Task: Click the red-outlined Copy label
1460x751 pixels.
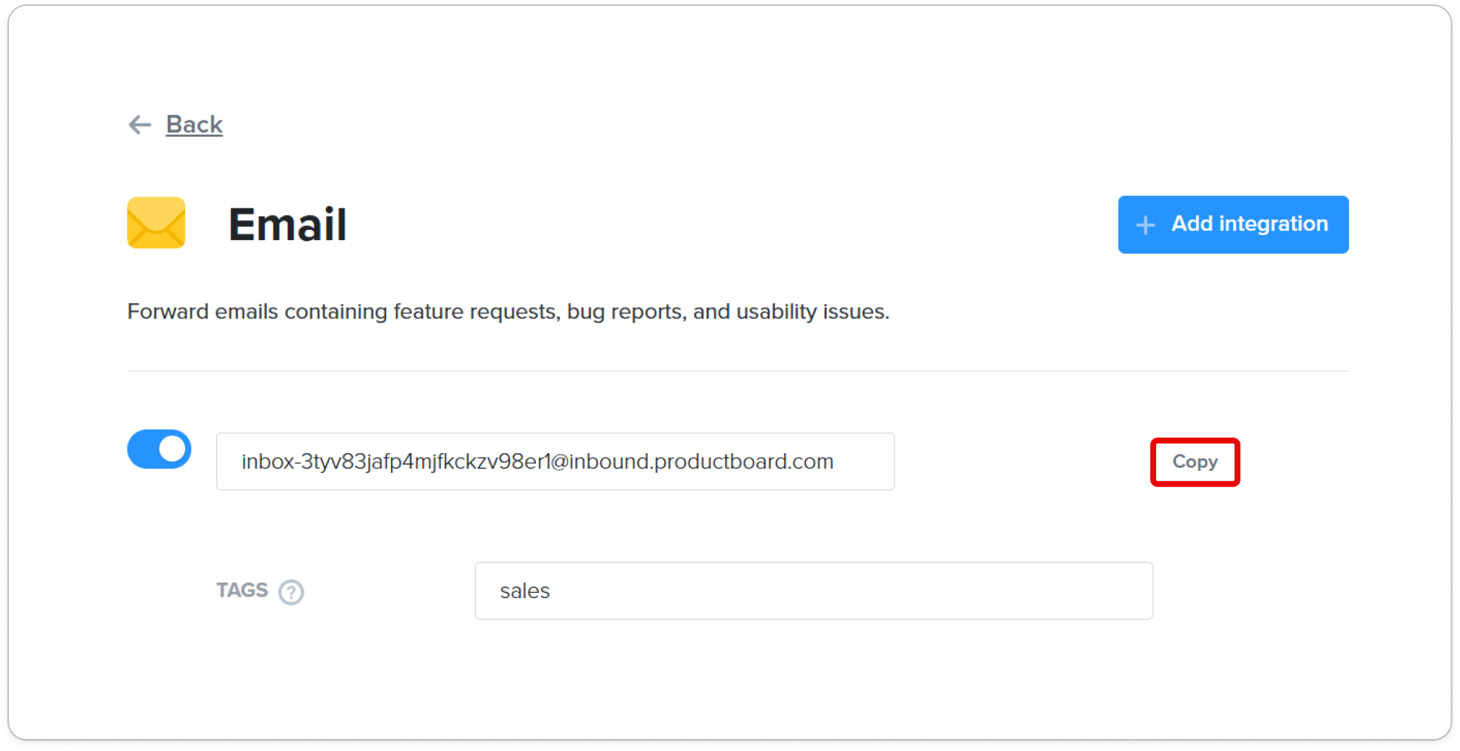Action: coord(1195,462)
